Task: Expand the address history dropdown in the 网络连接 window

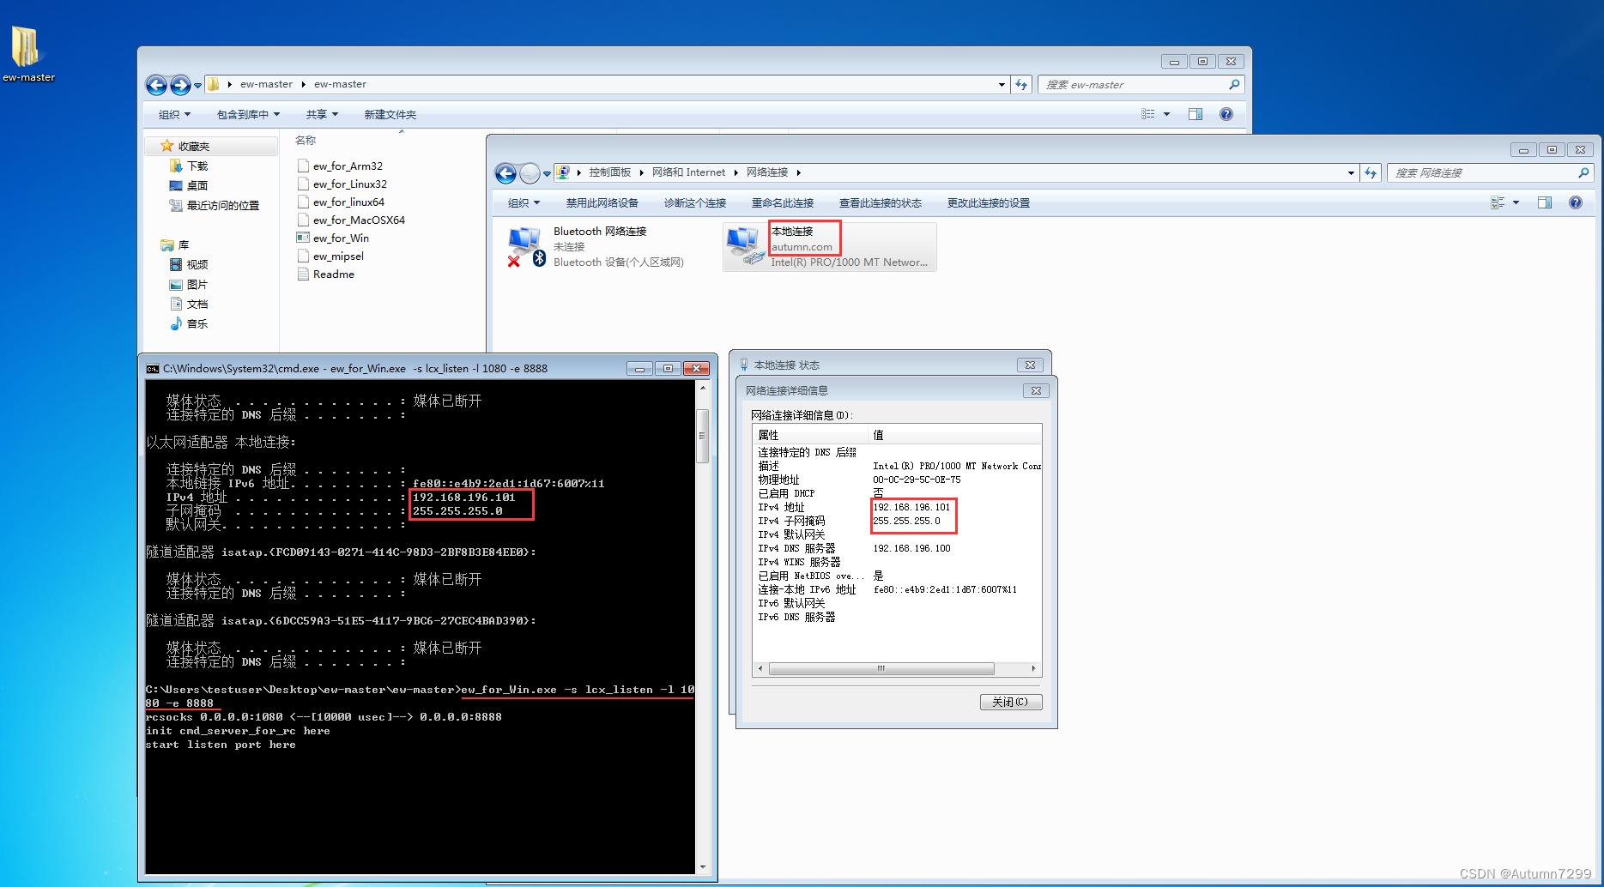Action: [1351, 172]
